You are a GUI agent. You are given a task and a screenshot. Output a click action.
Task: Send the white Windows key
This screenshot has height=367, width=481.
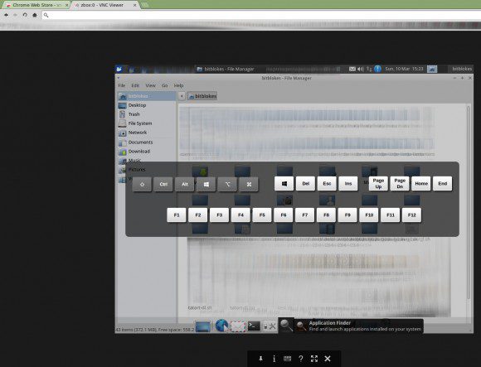click(284, 184)
